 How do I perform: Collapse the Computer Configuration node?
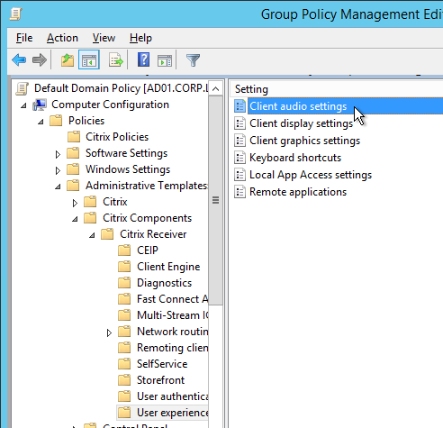(x=23, y=105)
